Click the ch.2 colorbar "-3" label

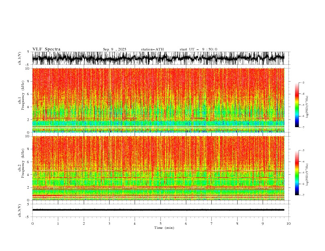coord(303,151)
